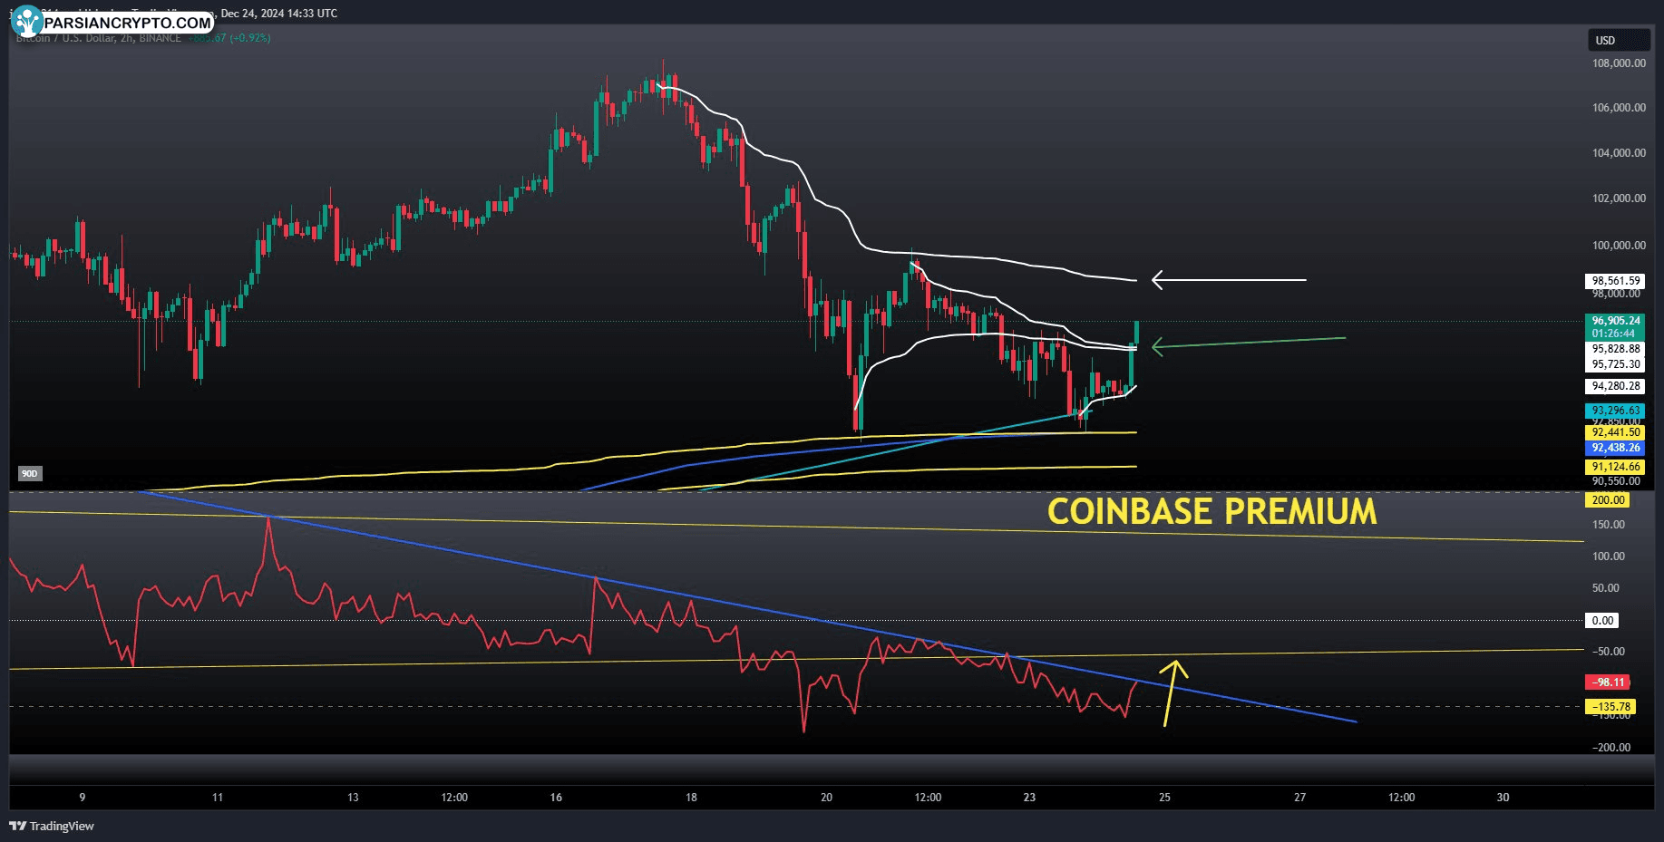Click date 18 on time axis
The width and height of the screenshot is (1664, 842).
691,798
